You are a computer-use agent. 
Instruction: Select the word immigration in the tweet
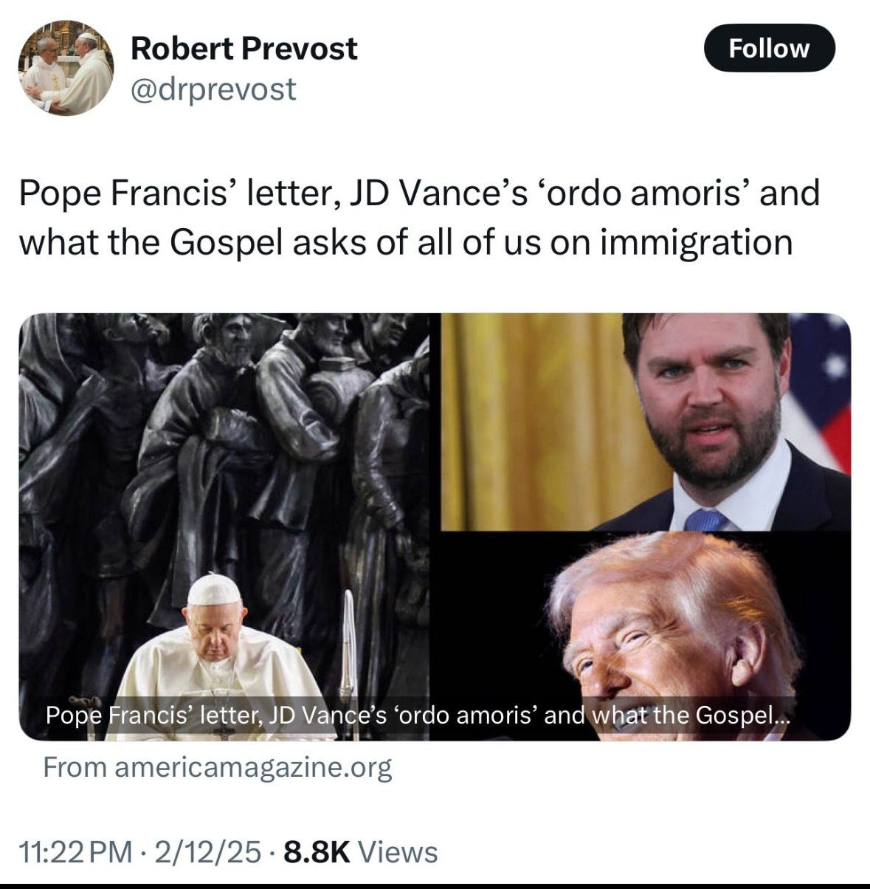pos(696,242)
